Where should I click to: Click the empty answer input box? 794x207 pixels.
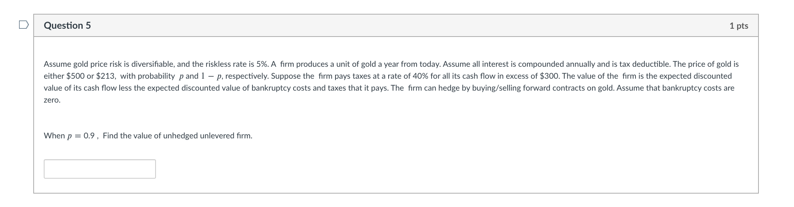(x=99, y=169)
